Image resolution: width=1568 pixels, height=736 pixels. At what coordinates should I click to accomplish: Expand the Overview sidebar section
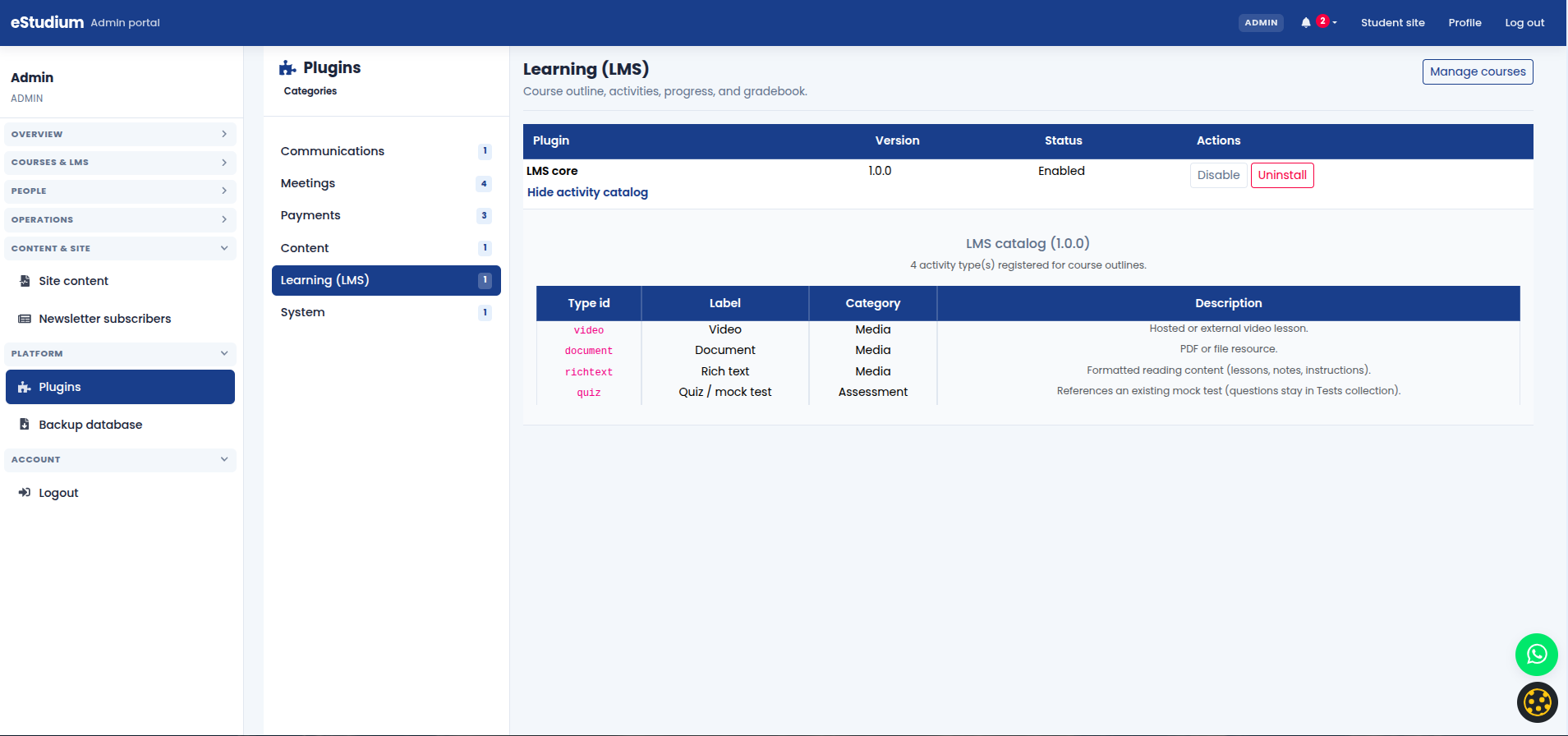121,134
